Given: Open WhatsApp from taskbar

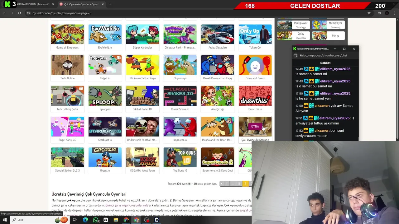Looking at the screenshot, I should (96, 220).
